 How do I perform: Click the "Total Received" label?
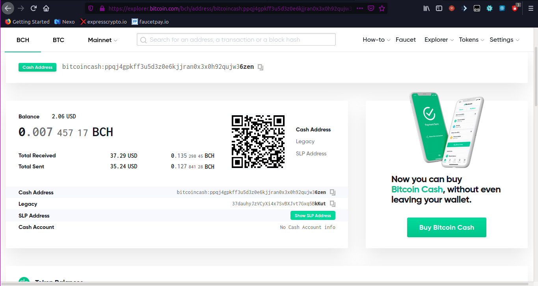(x=37, y=155)
